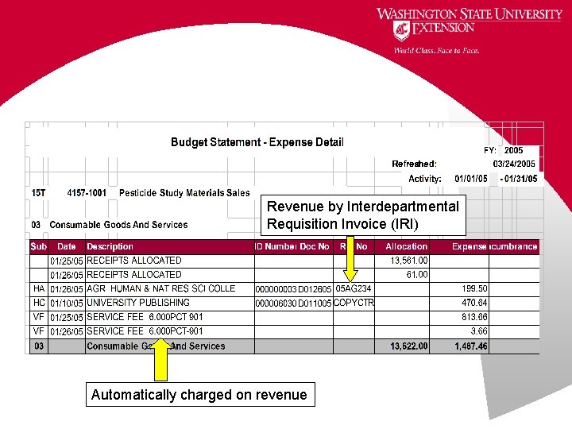Screen dimensions: 572x429
Task: Select RECEIPTS ALLOCATED in the 61.00 row
Action: 134,275
